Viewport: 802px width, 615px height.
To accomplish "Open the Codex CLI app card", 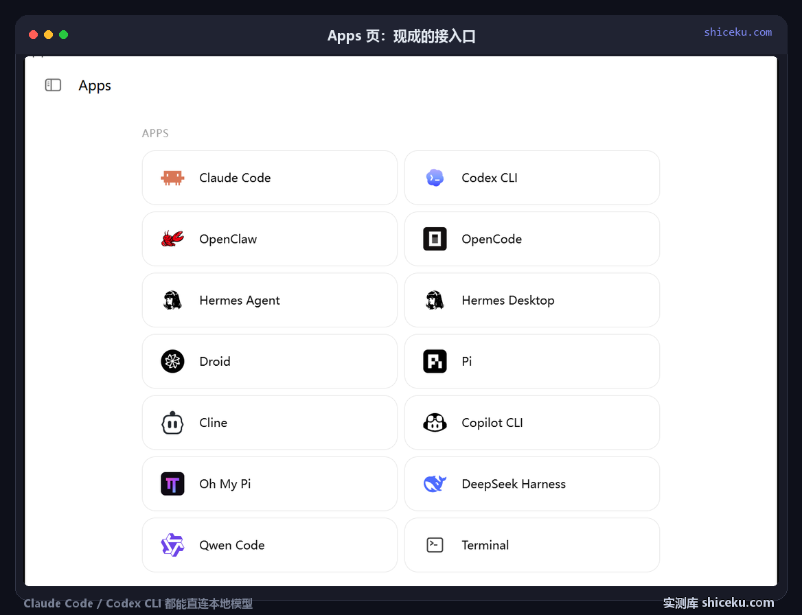I will pos(532,177).
